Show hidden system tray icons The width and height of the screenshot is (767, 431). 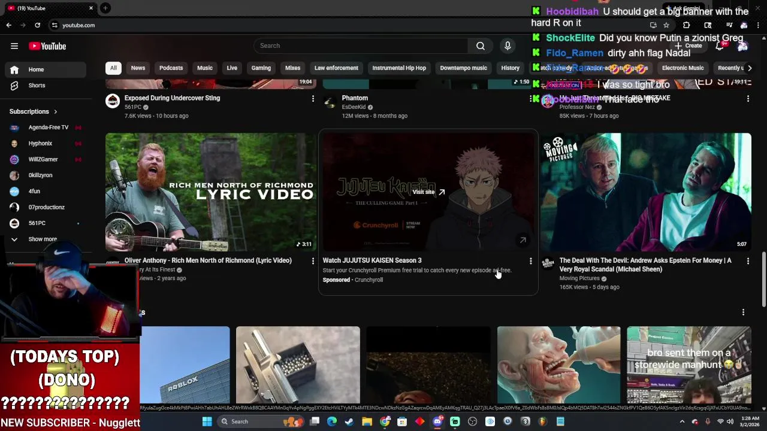(682, 421)
